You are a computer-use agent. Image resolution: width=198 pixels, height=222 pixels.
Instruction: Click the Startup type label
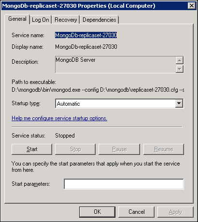click(26, 103)
